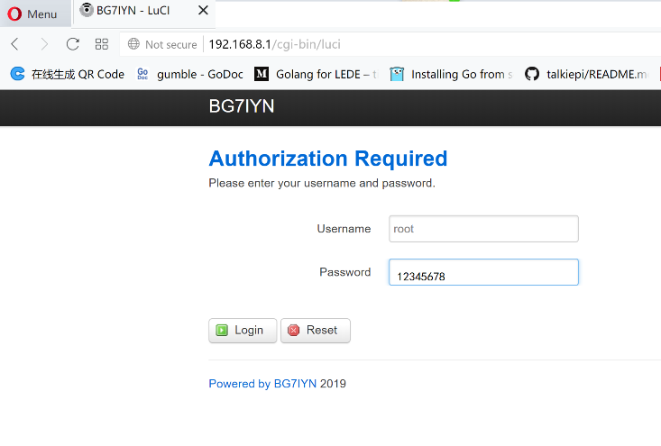The width and height of the screenshot is (661, 446).
Task: Open talkiepi README GitHub bookmark
Action: [x=586, y=75]
